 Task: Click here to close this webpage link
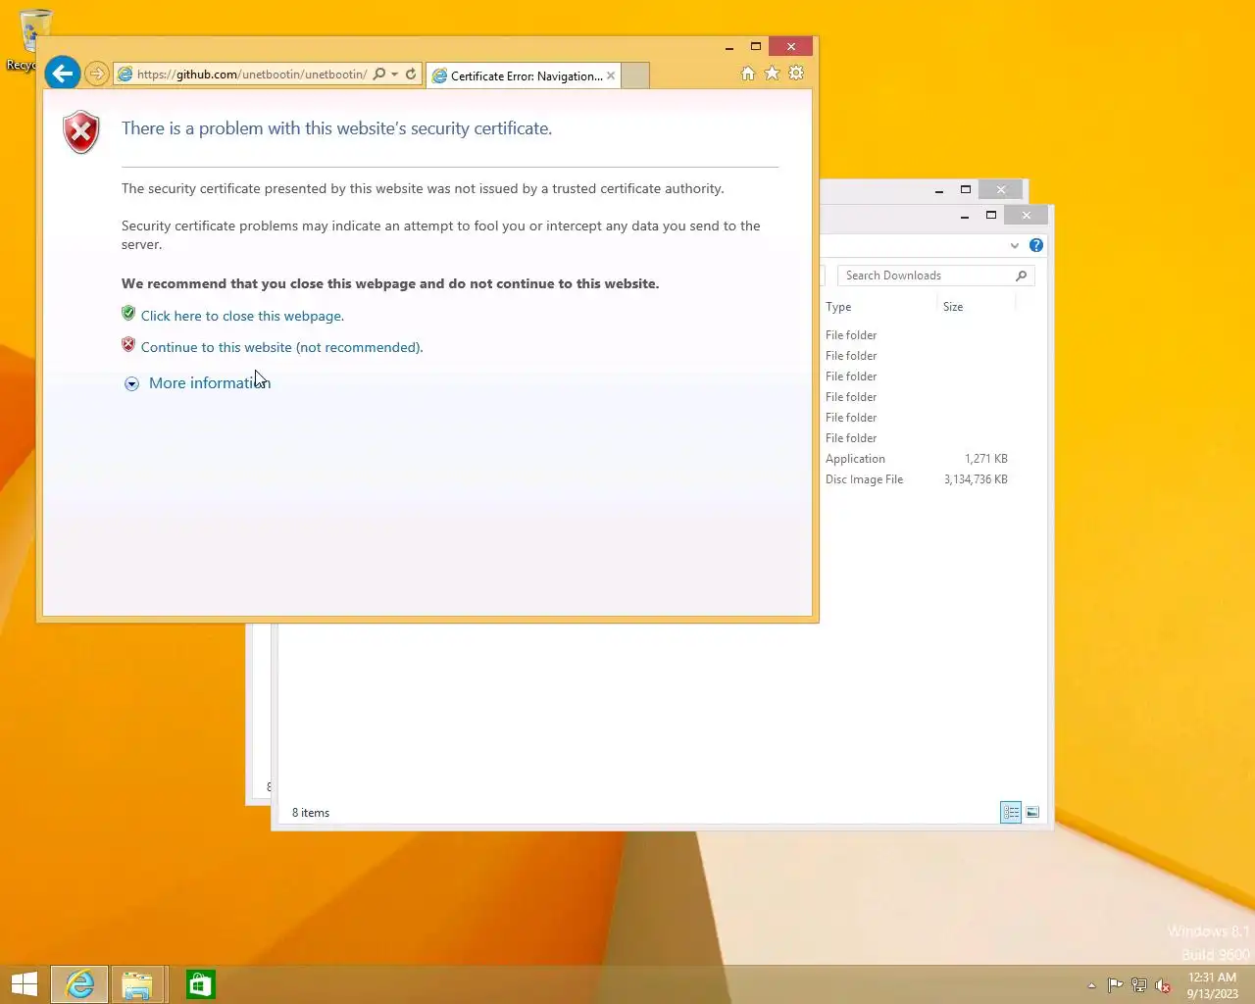[x=242, y=316]
